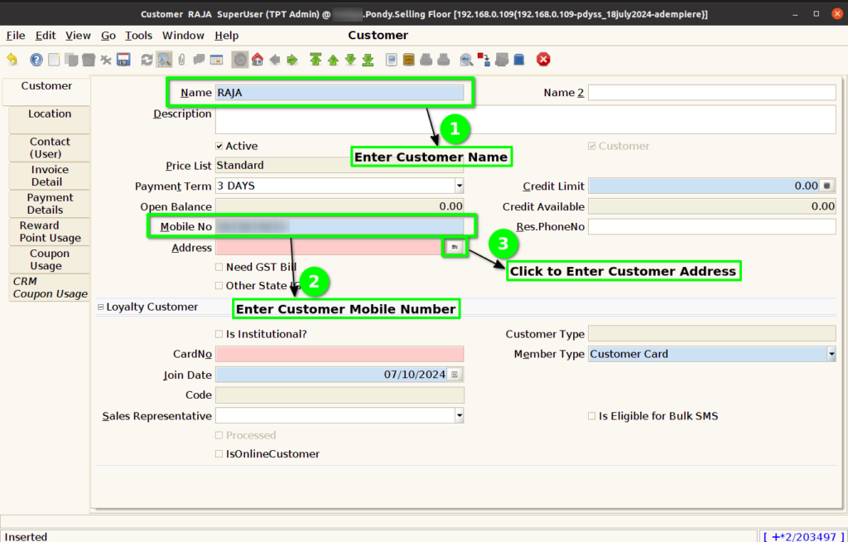
Task: Click the blue Product Info icon
Action: [519, 60]
